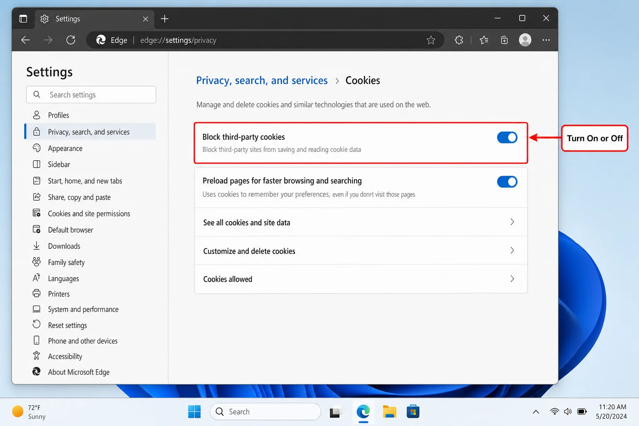Click the browser Forward arrow
The height and width of the screenshot is (426, 639).
point(48,40)
